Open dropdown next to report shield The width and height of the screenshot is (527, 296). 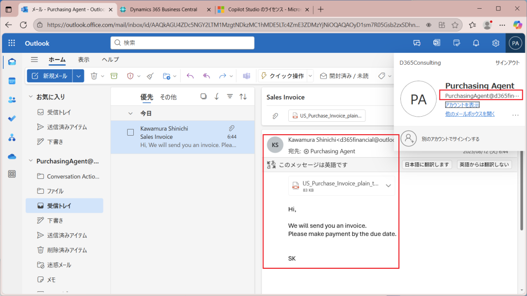138,76
